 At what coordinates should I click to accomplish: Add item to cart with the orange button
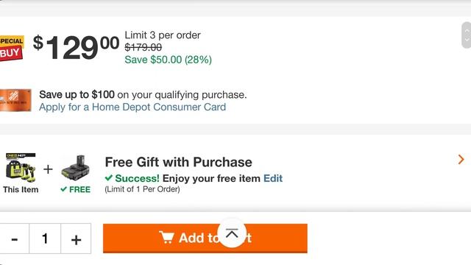coord(205,239)
